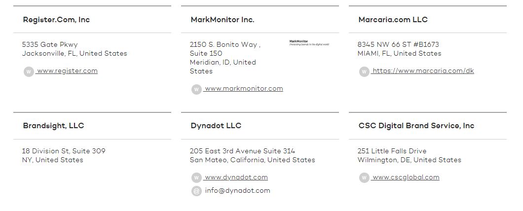Click the email @ icon for Dynadot
The height and width of the screenshot is (211, 523).
tap(196, 191)
